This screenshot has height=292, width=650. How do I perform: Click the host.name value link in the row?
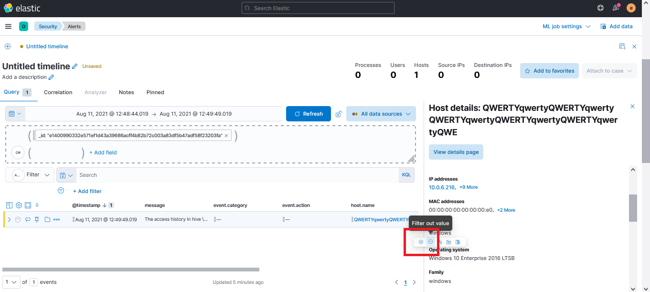point(381,219)
